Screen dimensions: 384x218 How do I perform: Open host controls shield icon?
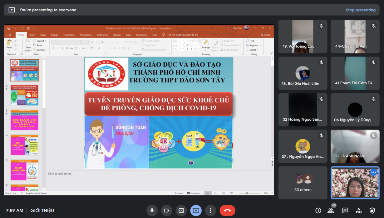(x=372, y=211)
